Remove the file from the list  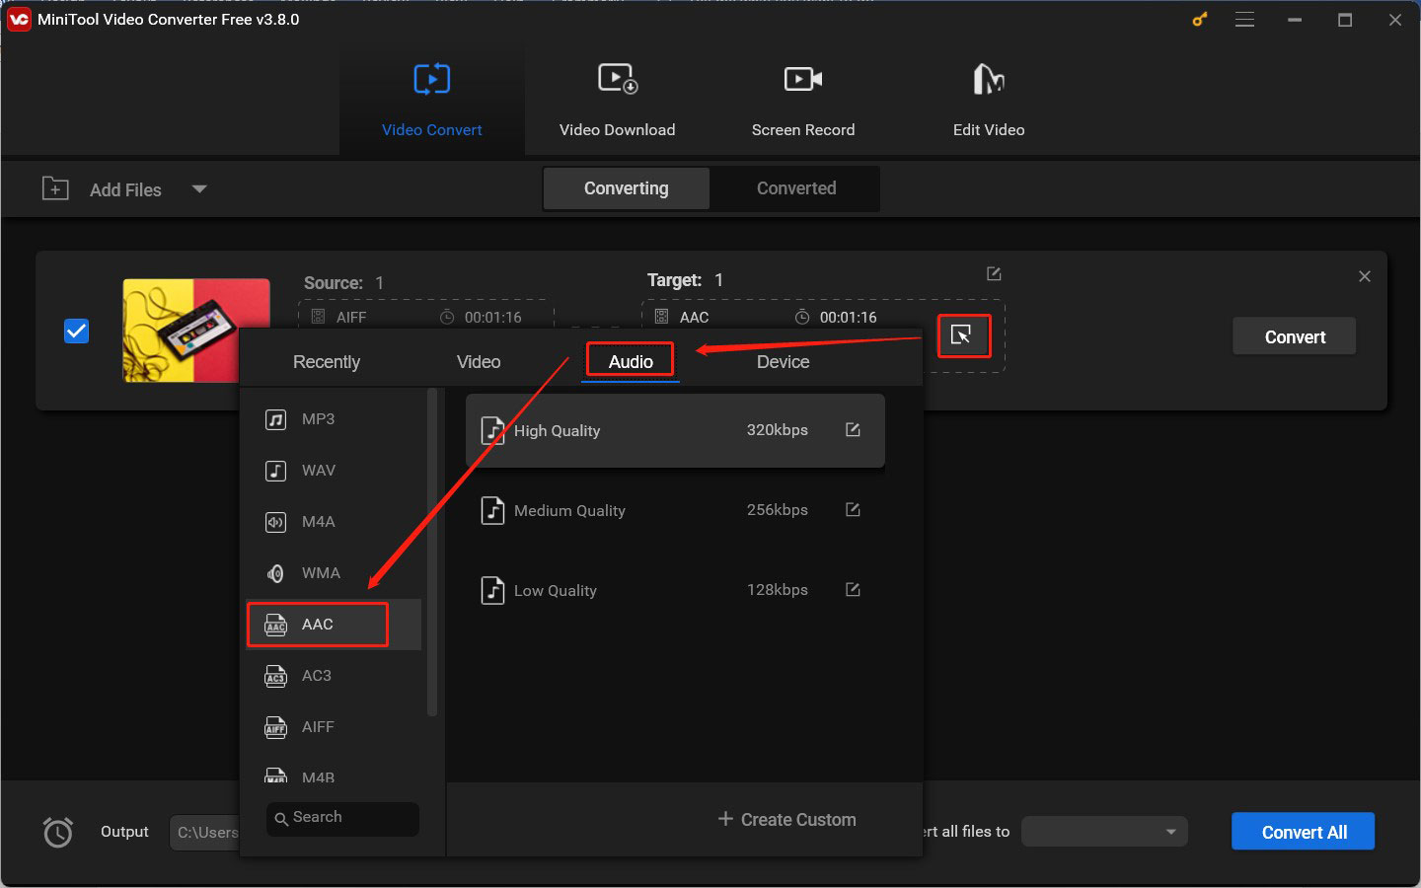click(1365, 276)
